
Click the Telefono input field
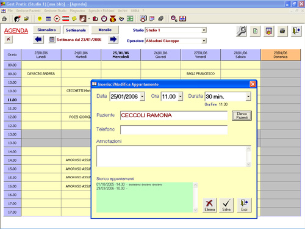(174, 129)
